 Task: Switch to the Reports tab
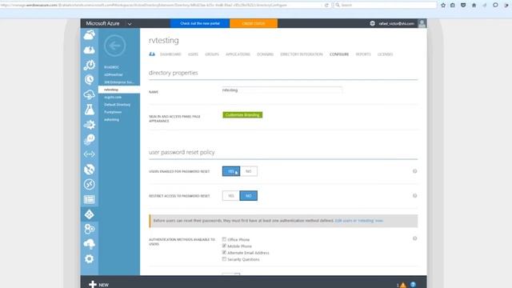click(x=363, y=54)
